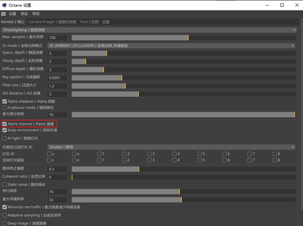The width and height of the screenshot is (303, 226).
Task: Click the AO distance spinner arrows
Action: point(68,94)
